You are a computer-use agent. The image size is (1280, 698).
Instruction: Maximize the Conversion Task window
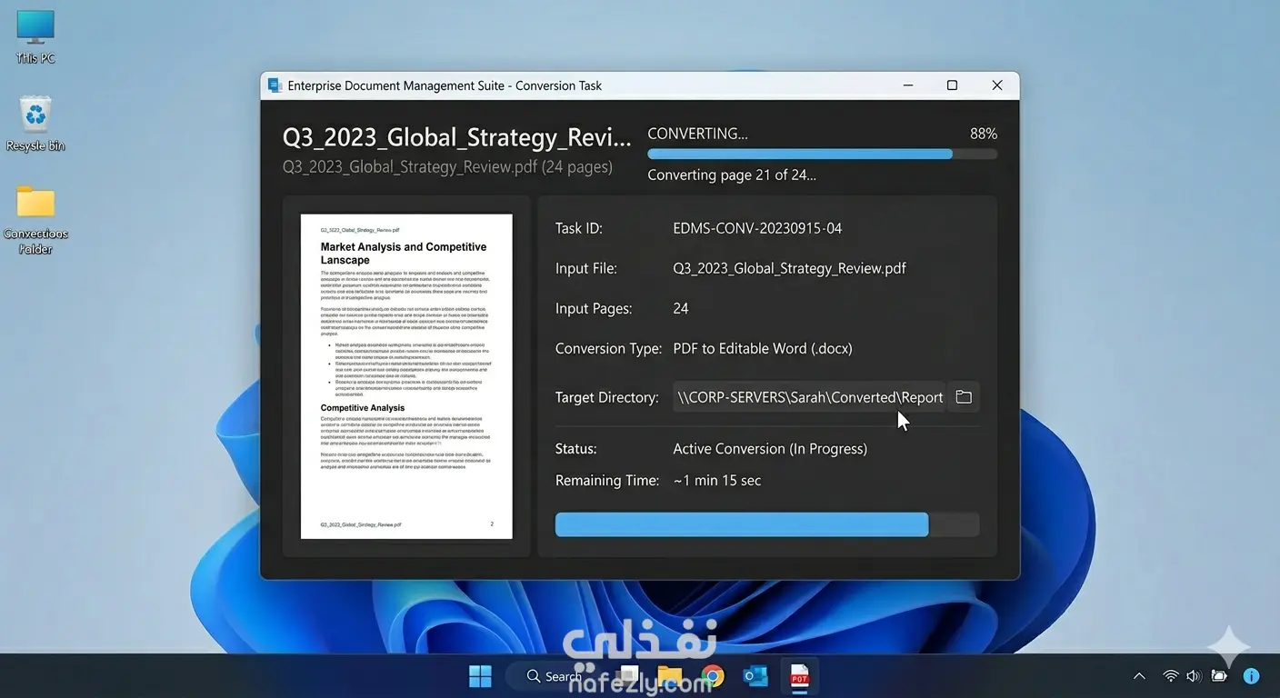click(x=952, y=85)
